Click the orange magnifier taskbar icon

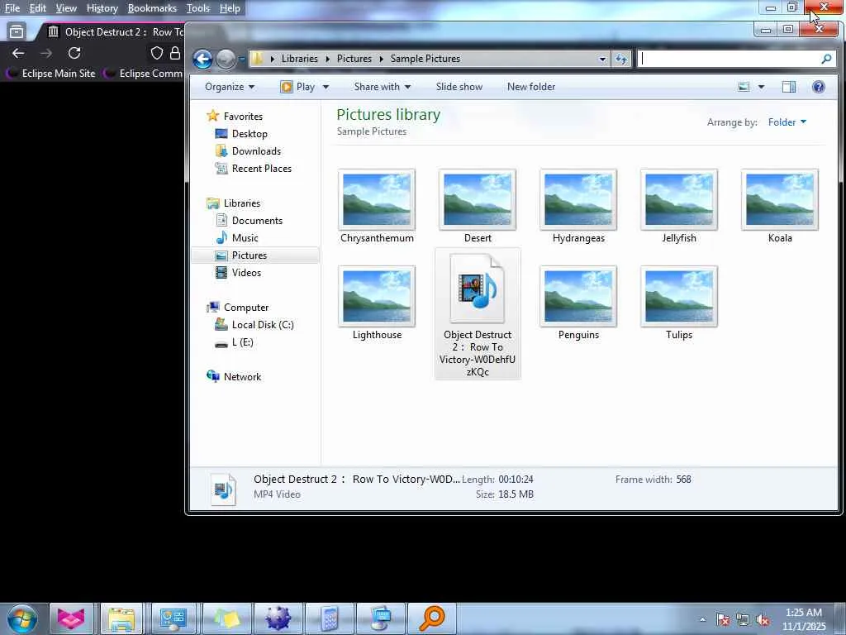(x=431, y=618)
